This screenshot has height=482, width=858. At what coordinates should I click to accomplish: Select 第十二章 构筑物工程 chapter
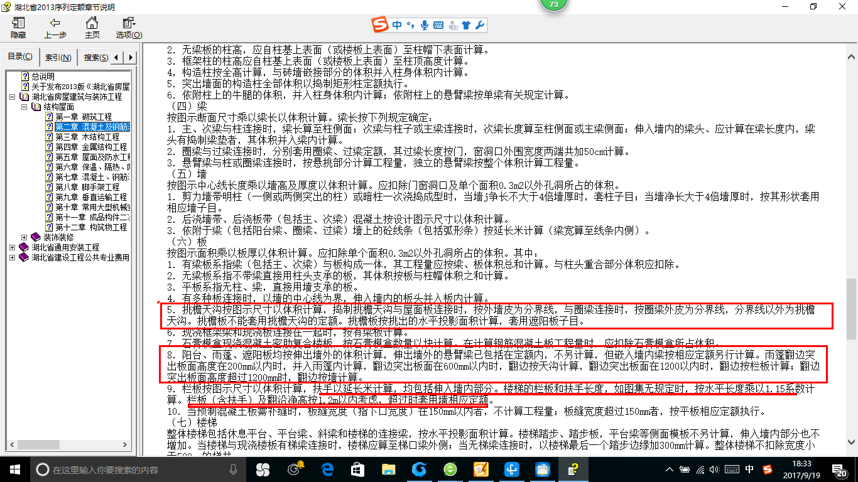[90, 227]
